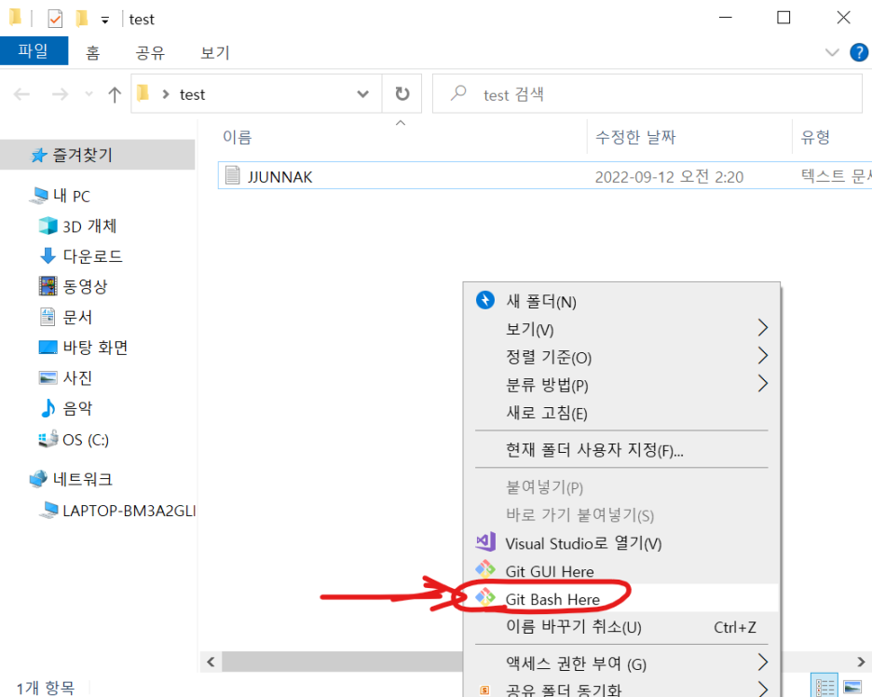Sort by 이름 column header
The width and height of the screenshot is (872, 697).
(x=238, y=137)
